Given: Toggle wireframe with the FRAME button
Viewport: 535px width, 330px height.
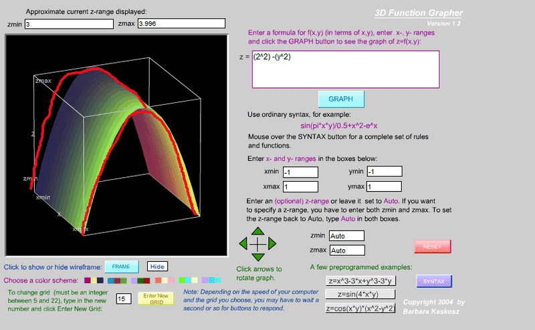Looking at the screenshot, I should pos(121,267).
